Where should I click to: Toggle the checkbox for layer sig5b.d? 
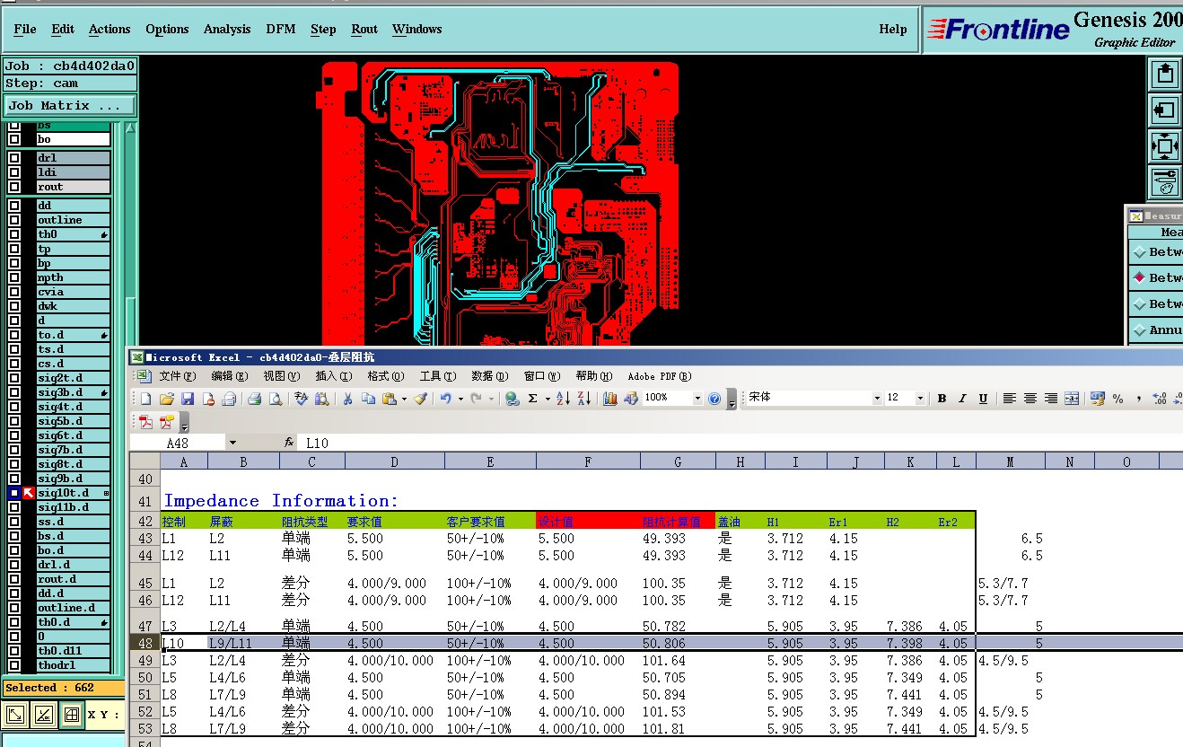14,421
